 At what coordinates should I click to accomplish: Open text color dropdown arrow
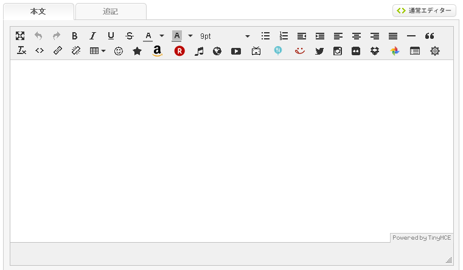(x=162, y=36)
